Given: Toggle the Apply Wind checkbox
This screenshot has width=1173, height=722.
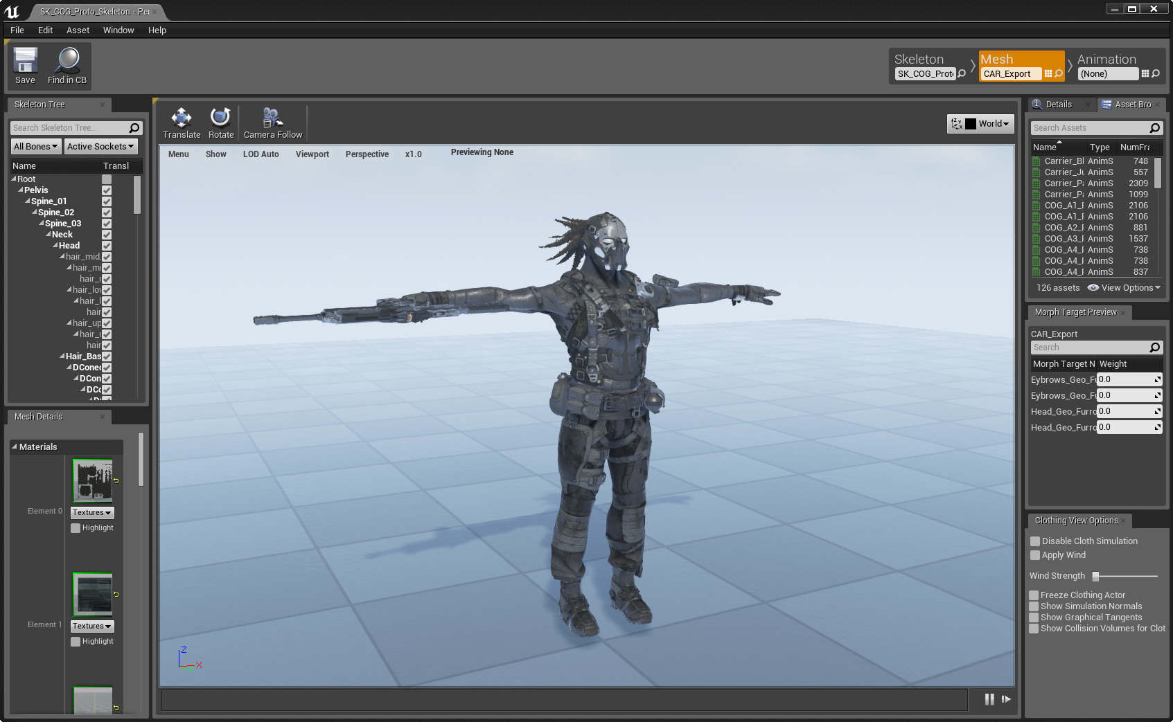Looking at the screenshot, I should pyautogui.click(x=1035, y=555).
